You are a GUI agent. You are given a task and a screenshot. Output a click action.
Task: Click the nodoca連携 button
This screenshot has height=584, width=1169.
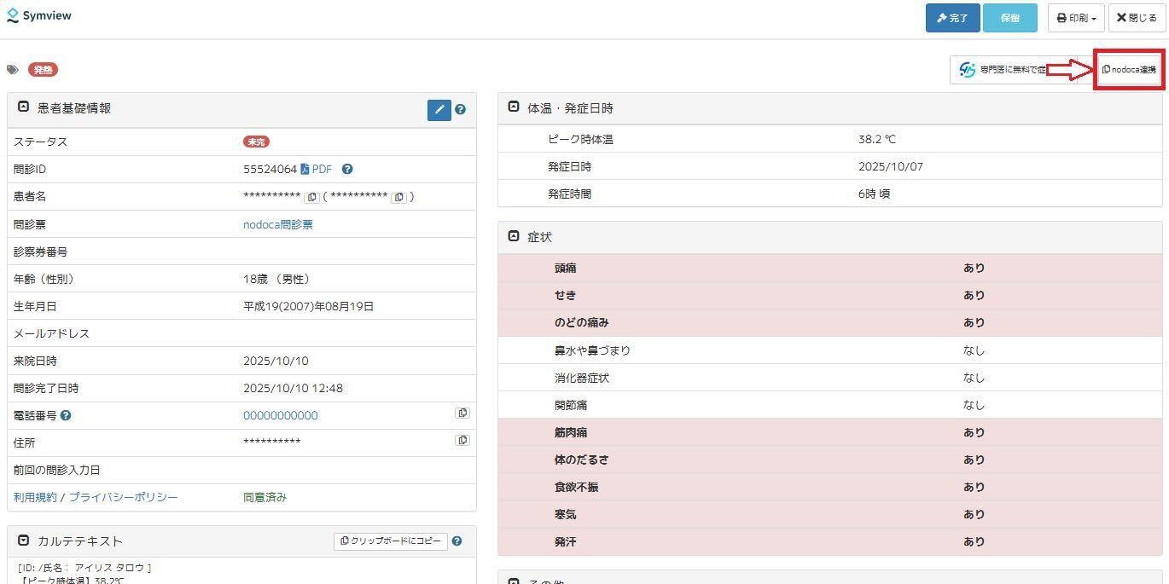(x=1128, y=70)
